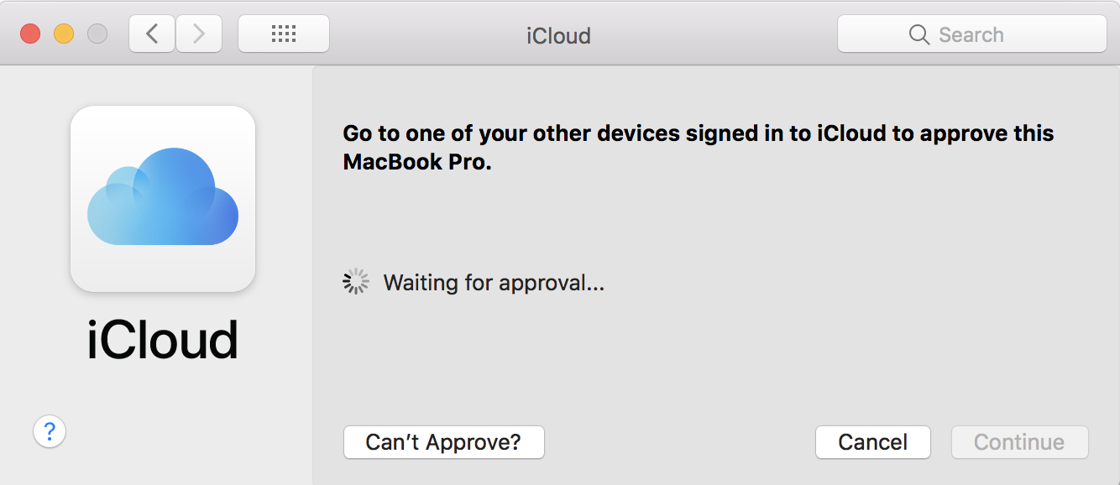Viewport: 1120px width, 485px height.
Task: Click the magnifying glass search icon
Action: [x=919, y=35]
